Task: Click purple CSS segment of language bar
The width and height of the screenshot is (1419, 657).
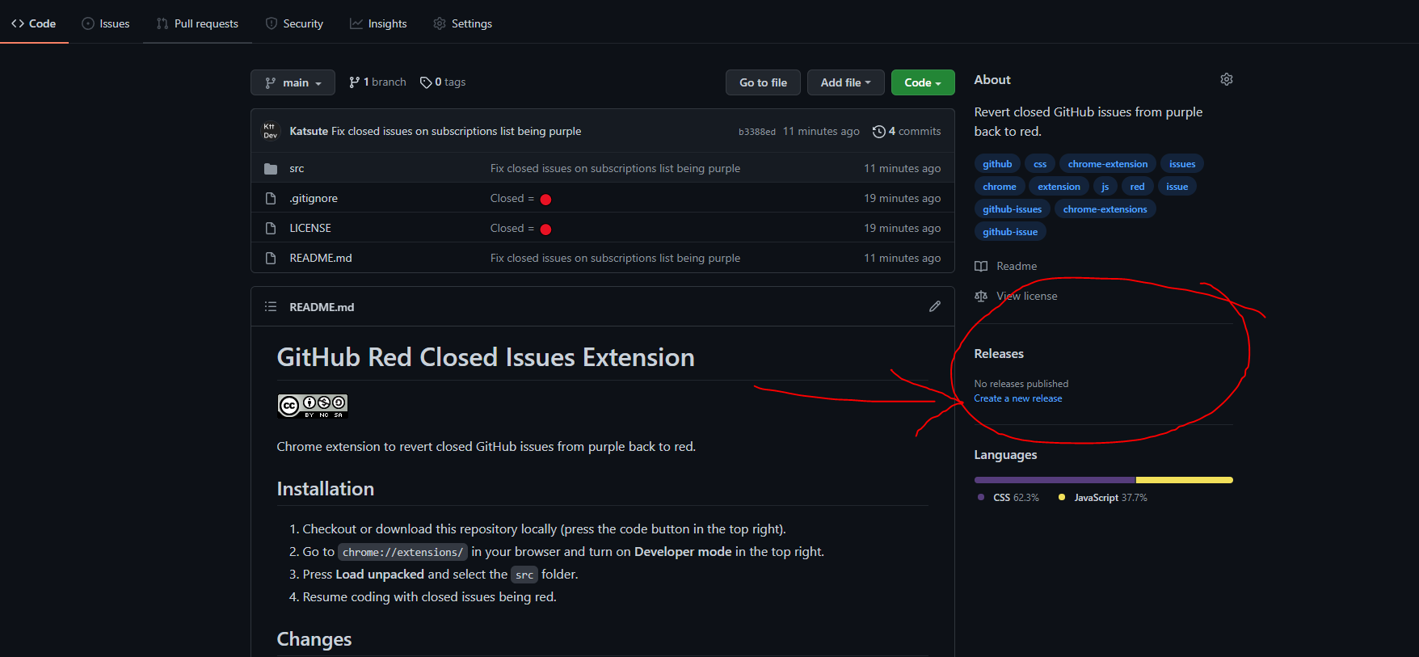Action: coord(1055,480)
